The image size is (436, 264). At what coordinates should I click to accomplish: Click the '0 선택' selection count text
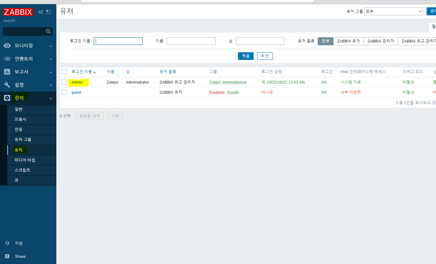pyautogui.click(x=65, y=116)
